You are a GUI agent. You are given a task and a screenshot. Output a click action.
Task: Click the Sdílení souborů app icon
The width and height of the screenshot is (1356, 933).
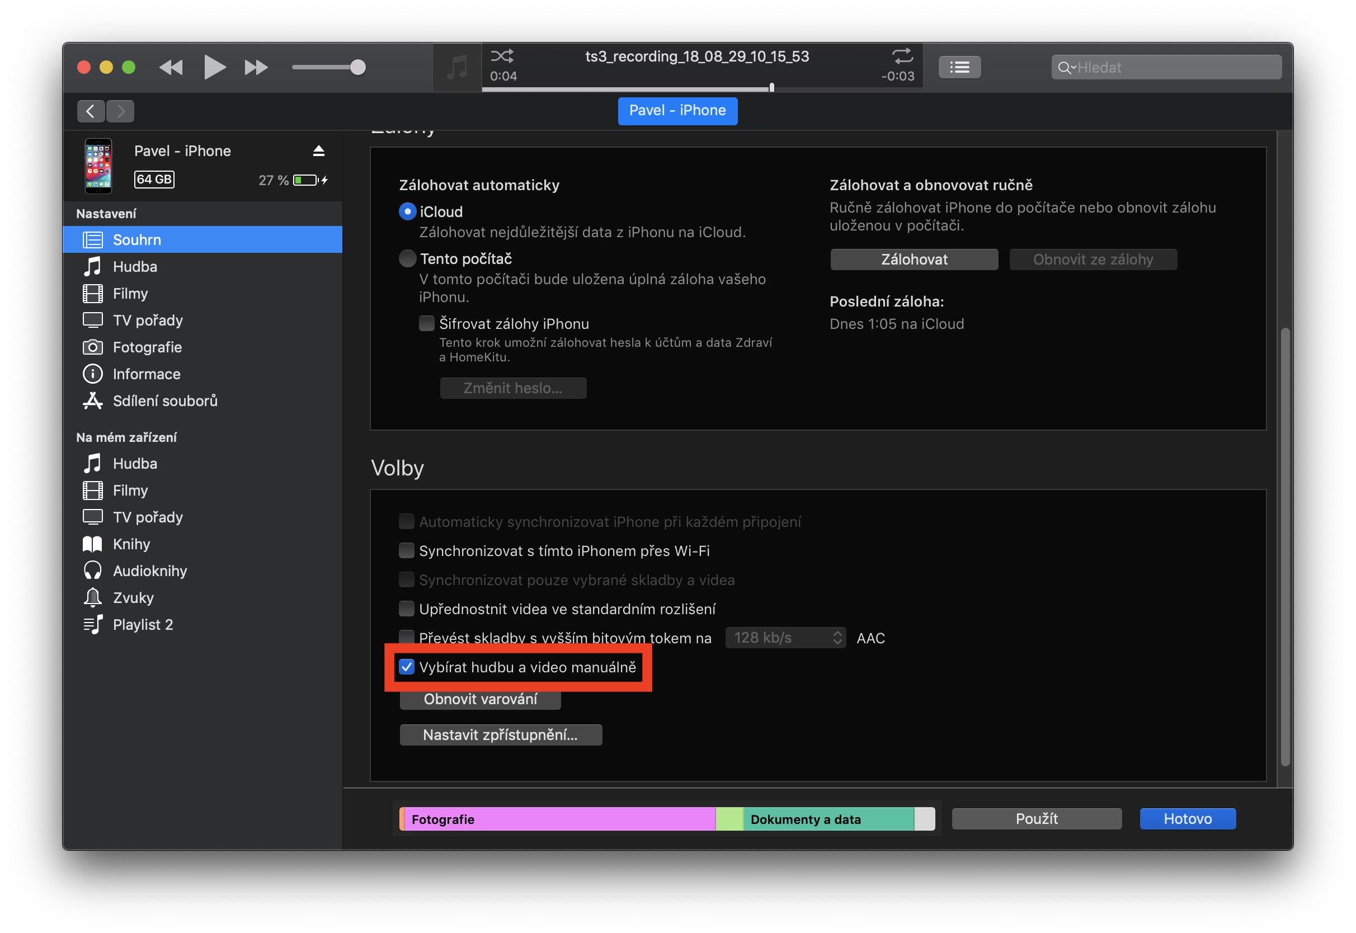pos(92,401)
